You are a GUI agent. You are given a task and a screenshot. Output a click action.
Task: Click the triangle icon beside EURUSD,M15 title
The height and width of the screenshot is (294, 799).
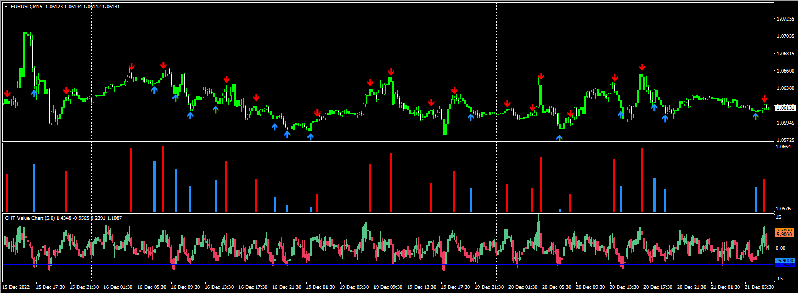coord(6,6)
